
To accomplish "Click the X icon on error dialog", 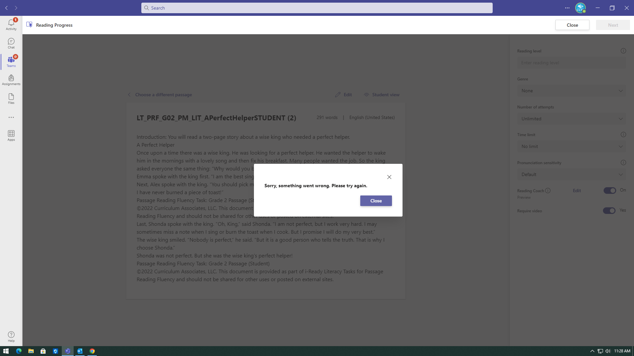I will point(389,177).
